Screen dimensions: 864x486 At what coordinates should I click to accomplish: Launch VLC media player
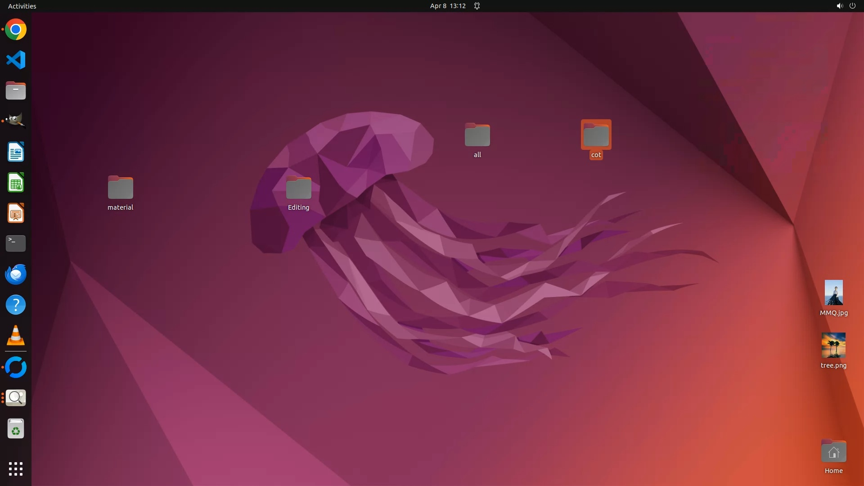click(x=16, y=336)
